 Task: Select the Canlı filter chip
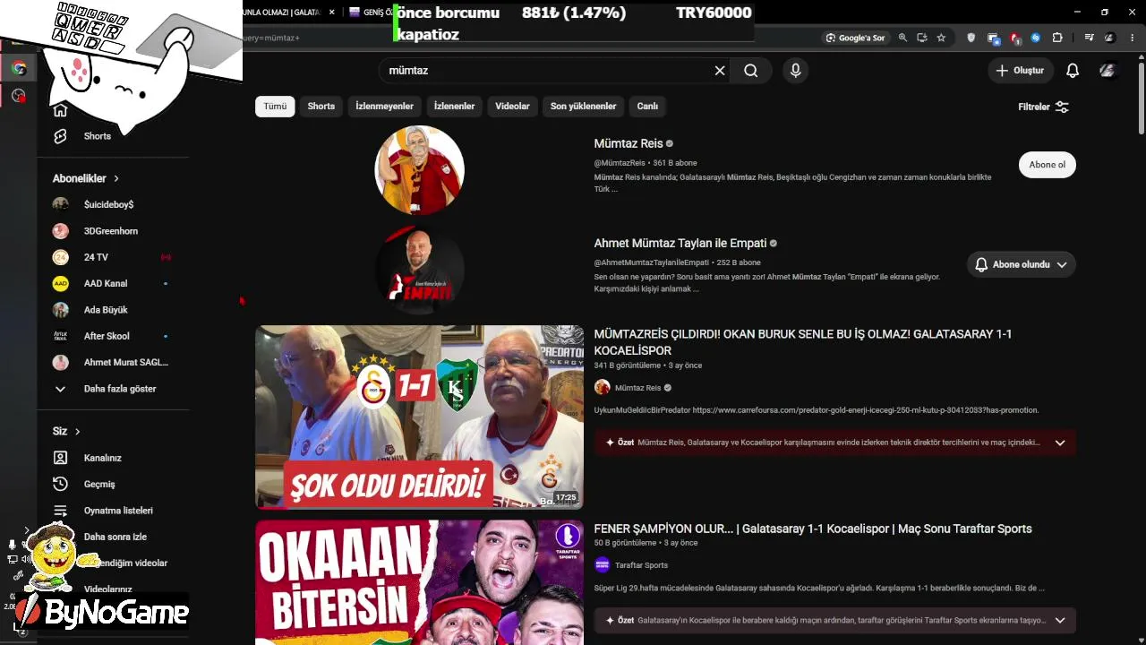click(x=647, y=106)
